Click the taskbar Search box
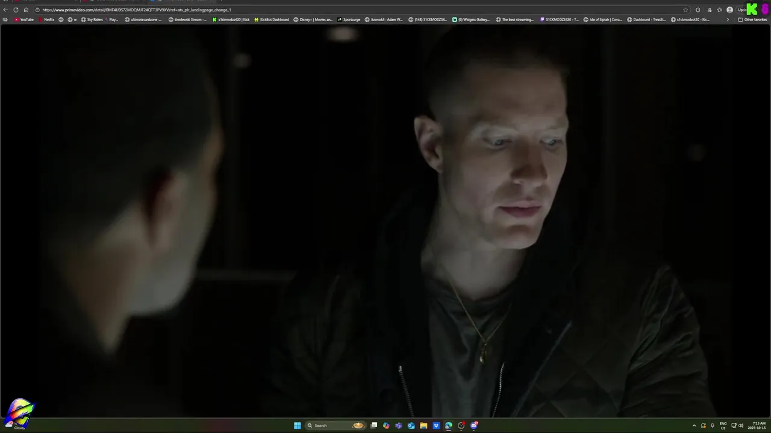 (336, 425)
